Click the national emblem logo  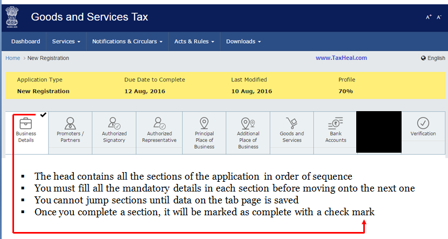point(12,17)
